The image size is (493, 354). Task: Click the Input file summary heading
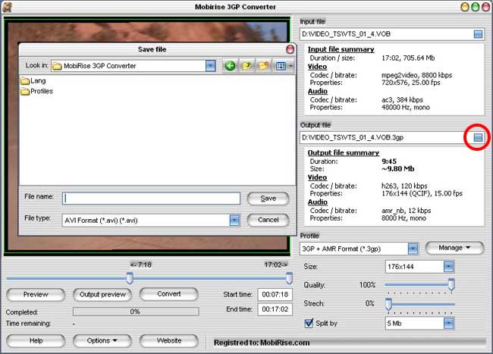click(x=341, y=49)
